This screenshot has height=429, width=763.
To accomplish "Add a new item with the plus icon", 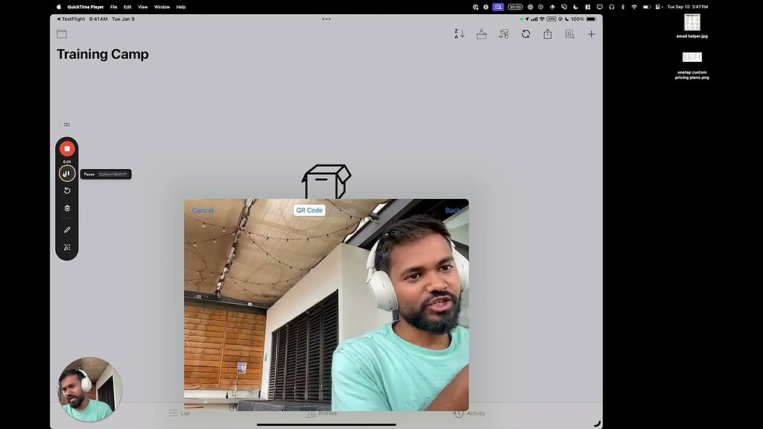I will pos(592,34).
